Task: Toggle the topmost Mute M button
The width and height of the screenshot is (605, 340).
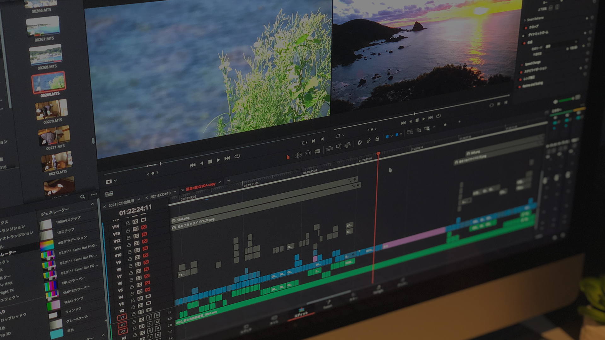Action: coord(157,315)
